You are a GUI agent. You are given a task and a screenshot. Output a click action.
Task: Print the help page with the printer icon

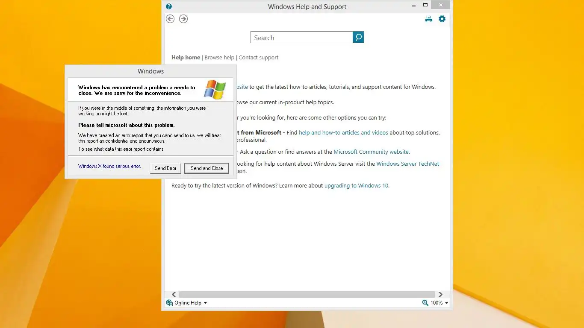429,19
